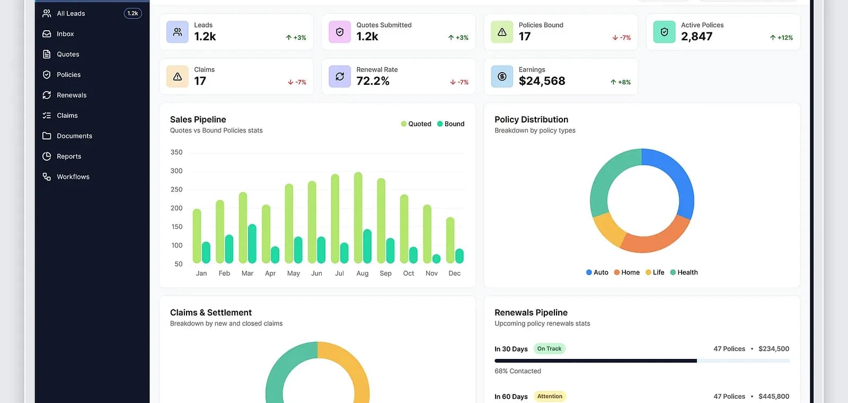
Task: Click the Sales Pipeline heading
Action: click(198, 120)
